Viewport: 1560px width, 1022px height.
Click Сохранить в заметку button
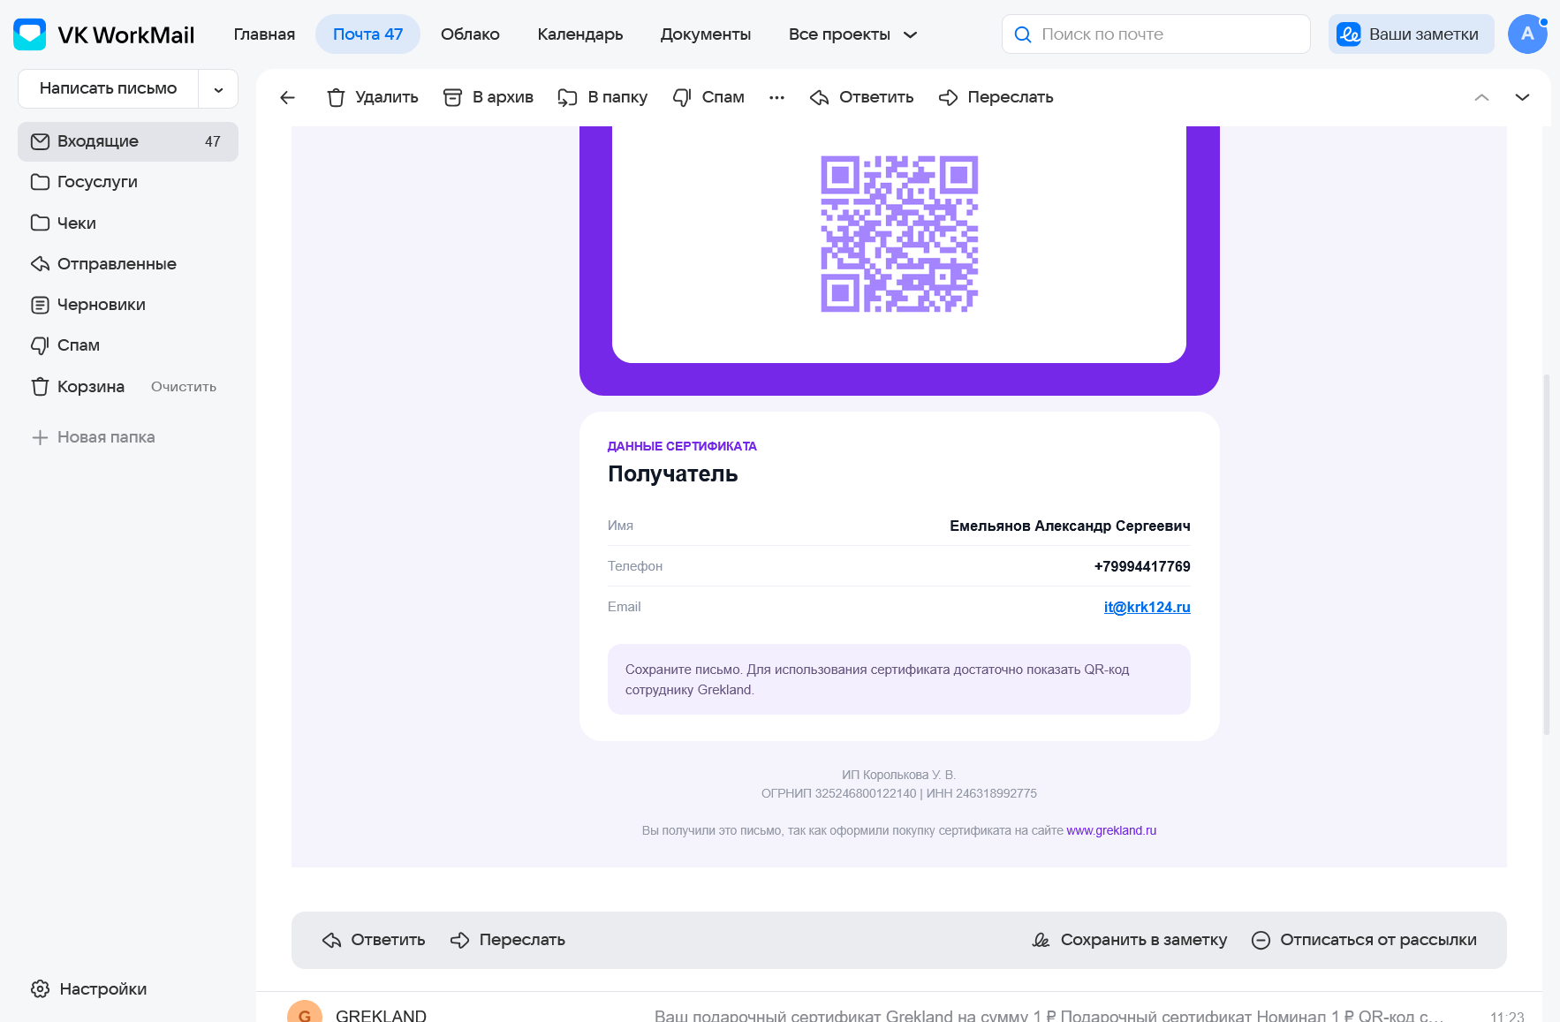tap(1130, 940)
